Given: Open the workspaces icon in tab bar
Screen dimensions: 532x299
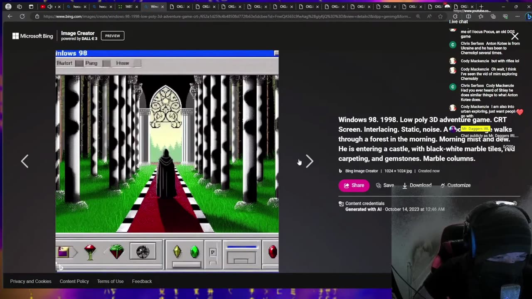Looking at the screenshot, I should (x=20, y=7).
